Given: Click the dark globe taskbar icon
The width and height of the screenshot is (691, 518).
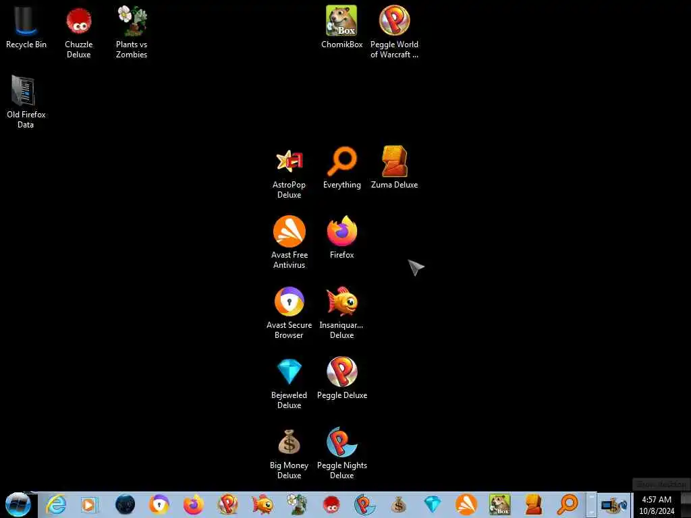Looking at the screenshot, I should coord(125,505).
